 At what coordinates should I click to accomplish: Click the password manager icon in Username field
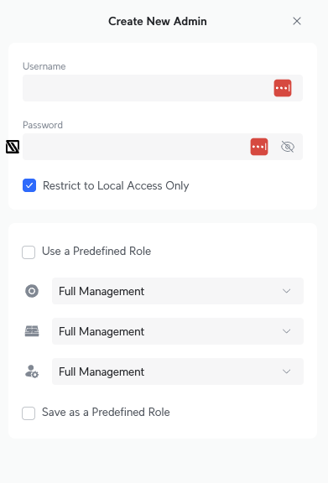(283, 88)
